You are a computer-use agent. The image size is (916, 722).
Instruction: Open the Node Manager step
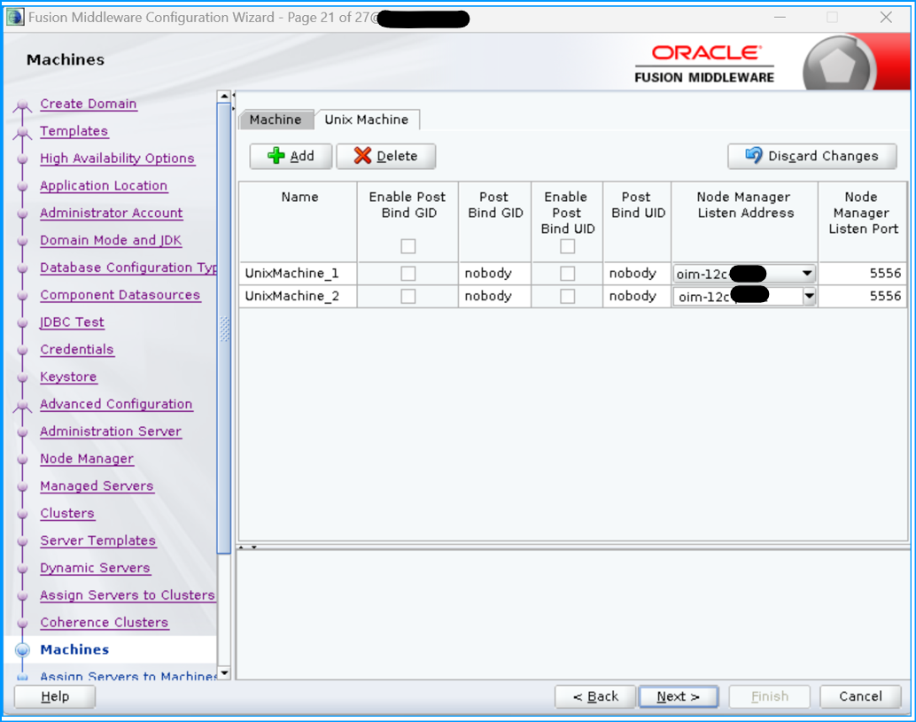[x=87, y=459]
